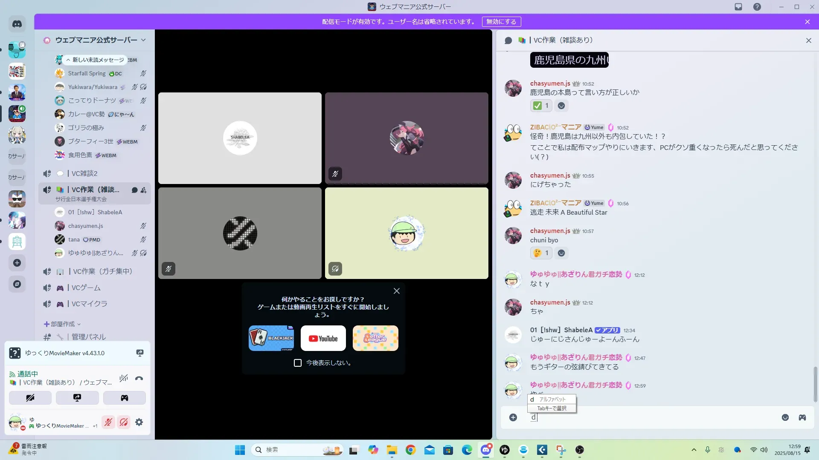Viewport: 819px width, 460px height.
Task: Open the inbox icon in title bar
Action: tap(738, 7)
